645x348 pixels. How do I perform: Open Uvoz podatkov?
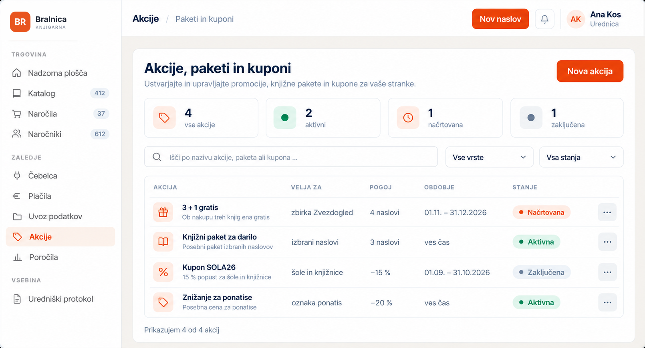pyautogui.click(x=60, y=217)
